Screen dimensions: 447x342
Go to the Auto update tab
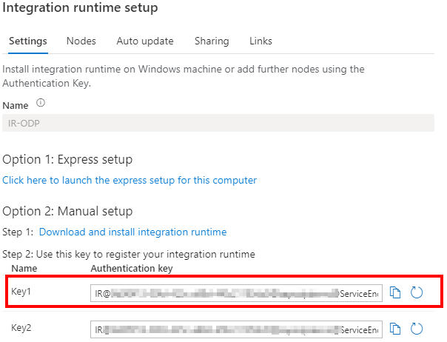coord(145,41)
